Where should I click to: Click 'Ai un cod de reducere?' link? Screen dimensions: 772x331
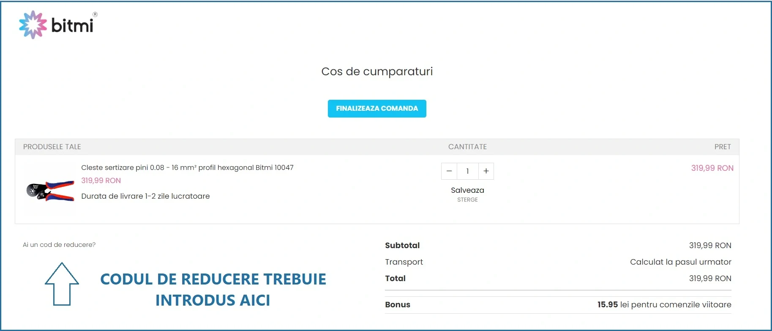tap(59, 245)
